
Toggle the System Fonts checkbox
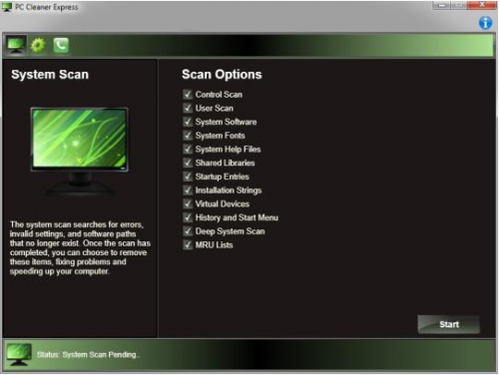(188, 136)
